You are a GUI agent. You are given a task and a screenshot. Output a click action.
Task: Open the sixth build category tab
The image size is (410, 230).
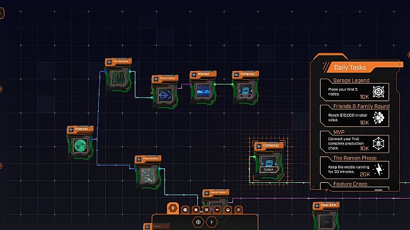click(x=228, y=210)
